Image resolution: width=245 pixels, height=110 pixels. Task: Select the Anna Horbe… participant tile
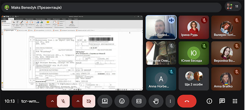[161, 79]
